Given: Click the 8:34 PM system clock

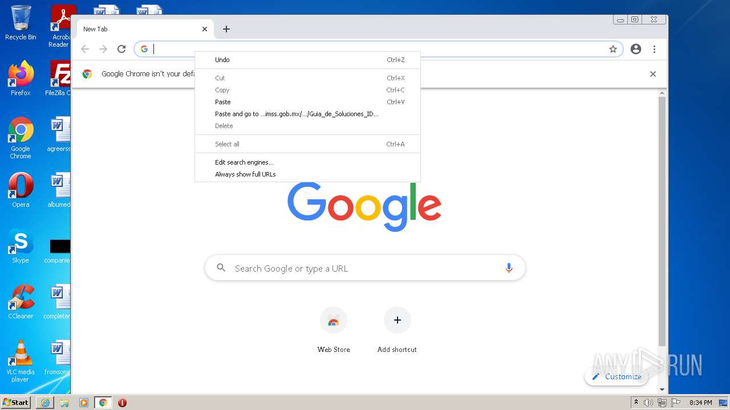Looking at the screenshot, I should 701,403.
